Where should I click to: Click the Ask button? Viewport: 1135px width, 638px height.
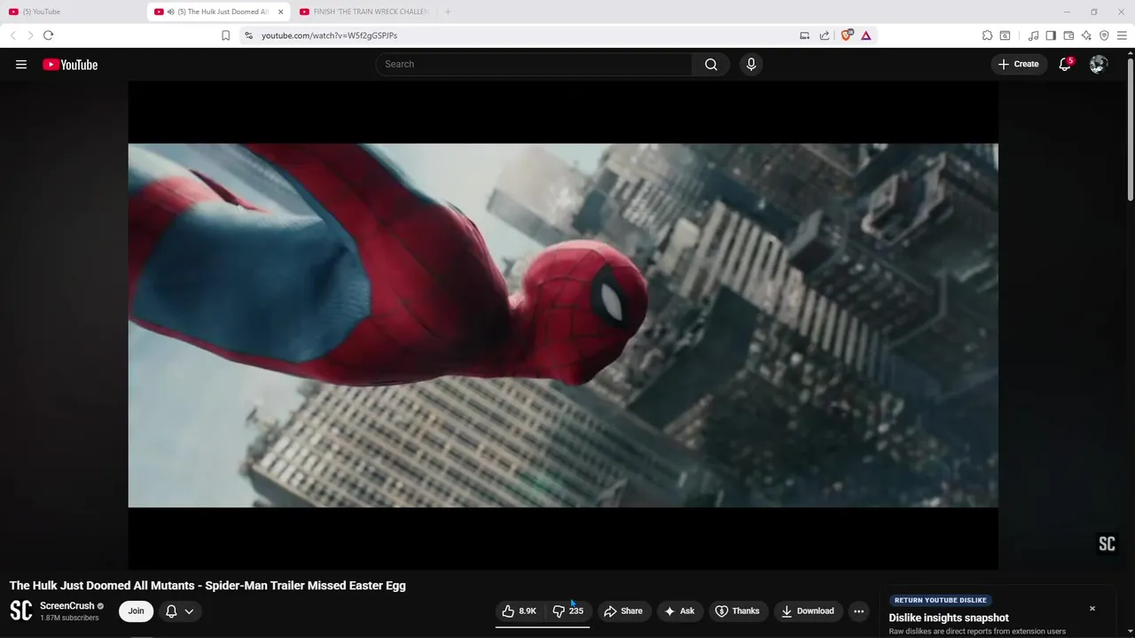680,611
